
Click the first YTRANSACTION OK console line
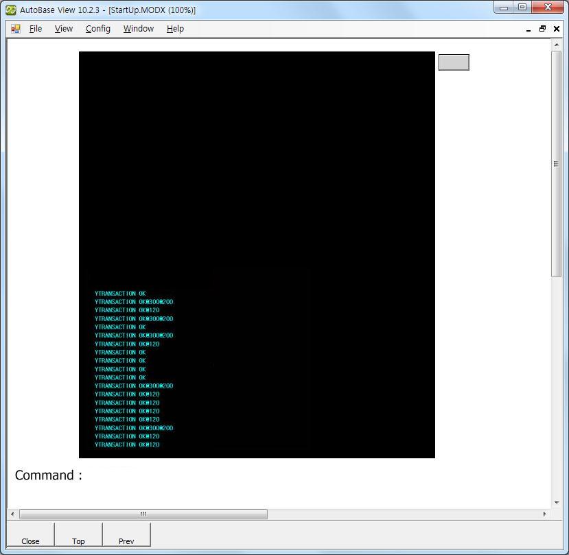click(120, 294)
